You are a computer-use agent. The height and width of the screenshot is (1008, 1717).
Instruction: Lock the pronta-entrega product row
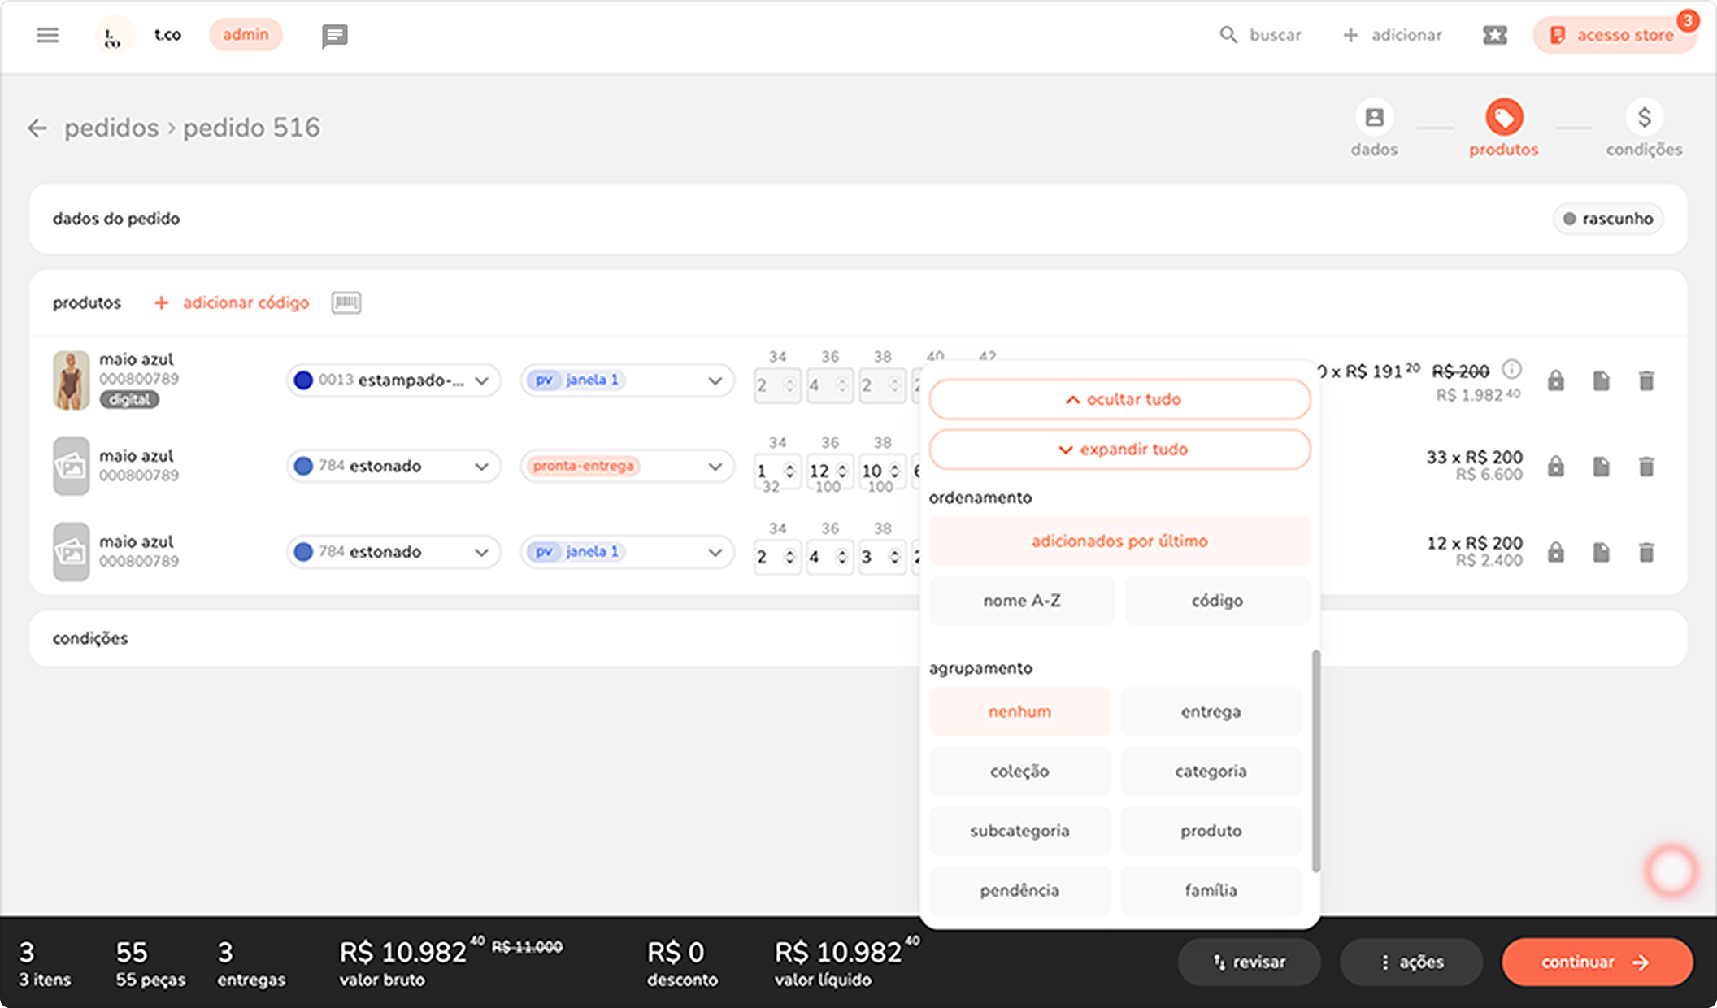coord(1555,467)
